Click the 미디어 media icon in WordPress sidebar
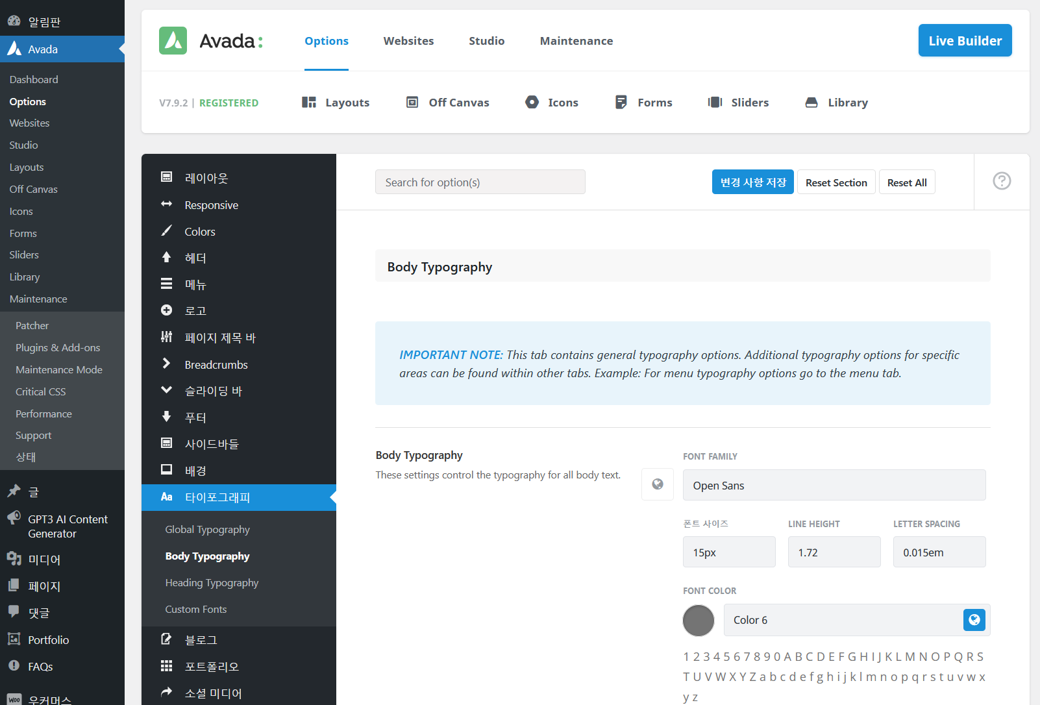1040x705 pixels. coord(14,558)
